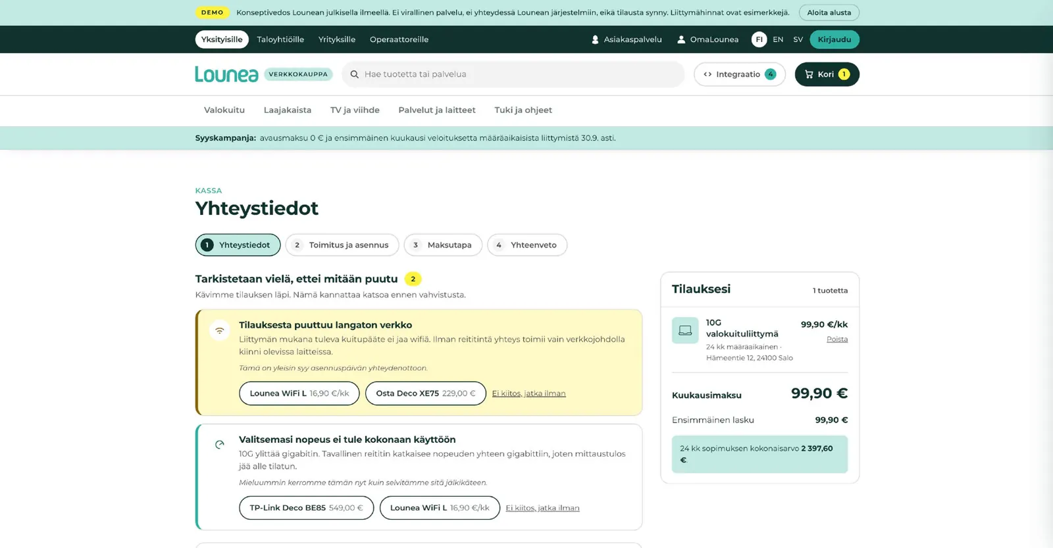
Task: Click the speed gauge icon in speed warning card
Action: (x=220, y=445)
